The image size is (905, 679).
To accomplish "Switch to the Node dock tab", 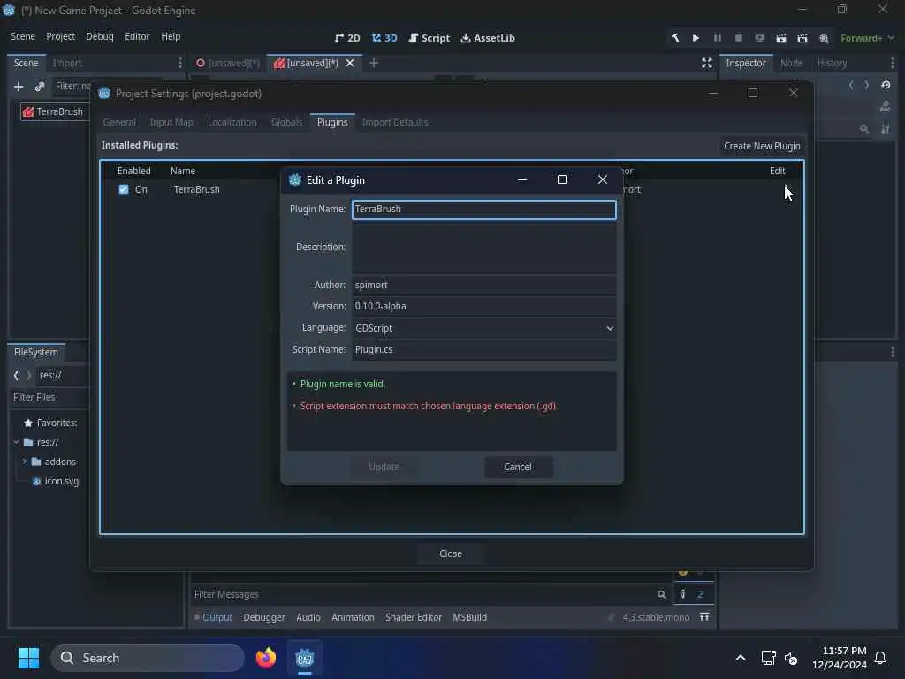I will (x=791, y=63).
